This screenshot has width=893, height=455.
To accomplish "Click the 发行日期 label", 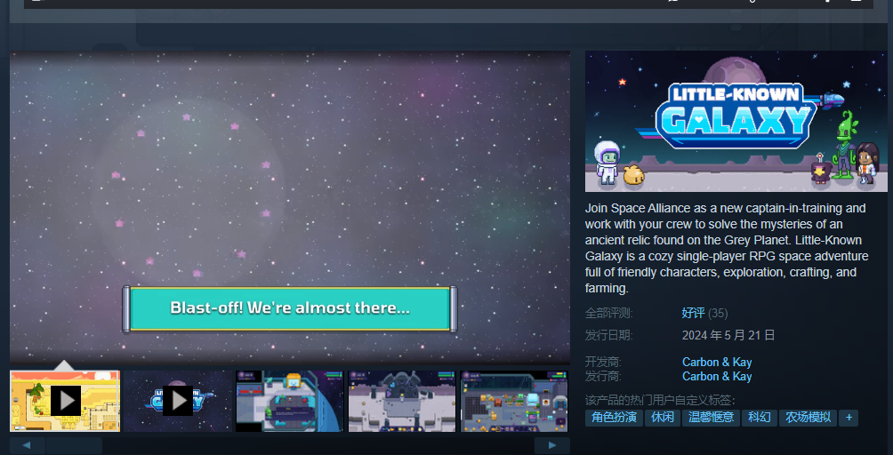I will pos(608,336).
